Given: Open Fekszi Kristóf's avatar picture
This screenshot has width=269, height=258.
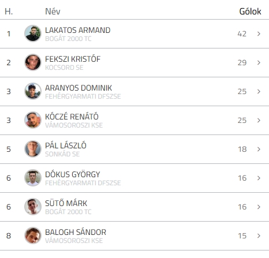Looking at the screenshot, I should coord(33,62).
